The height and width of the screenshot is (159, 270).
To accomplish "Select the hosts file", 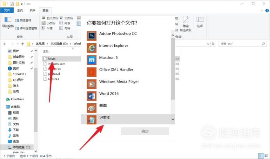I will (x=52, y=59).
